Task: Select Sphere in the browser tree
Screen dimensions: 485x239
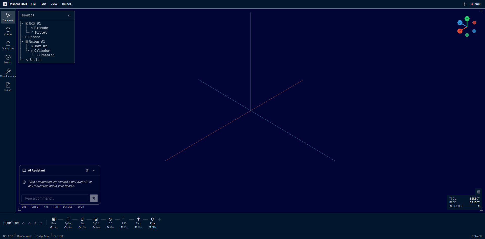Action: (x=34, y=37)
